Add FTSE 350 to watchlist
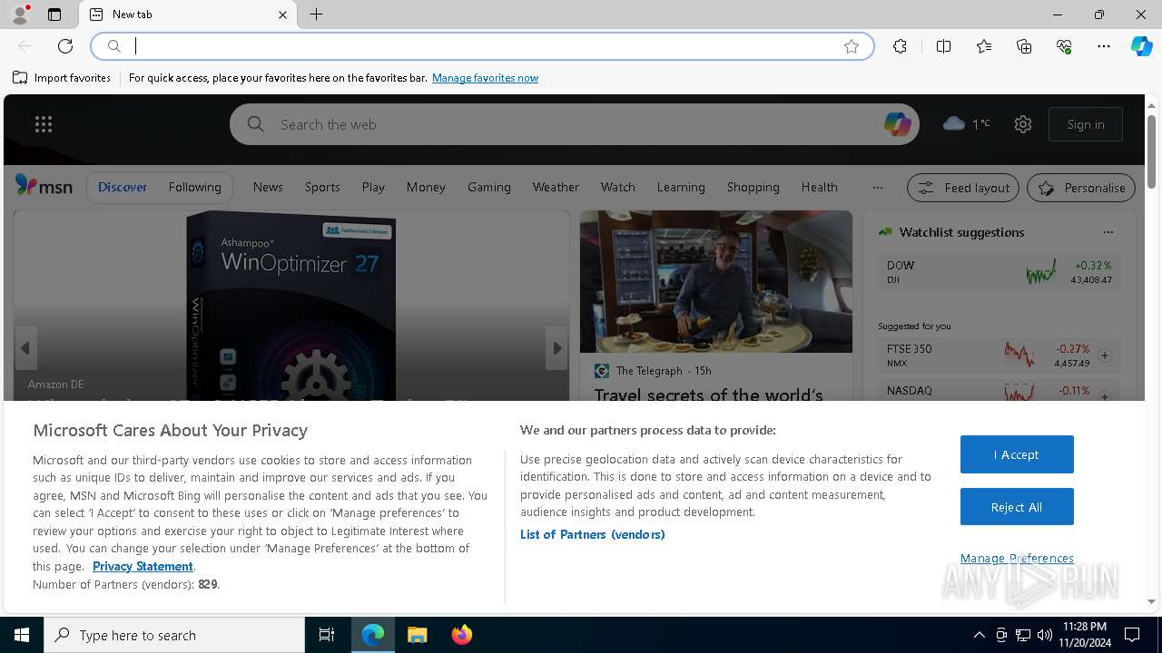Screen dimensions: 1162x653 point(1105,356)
